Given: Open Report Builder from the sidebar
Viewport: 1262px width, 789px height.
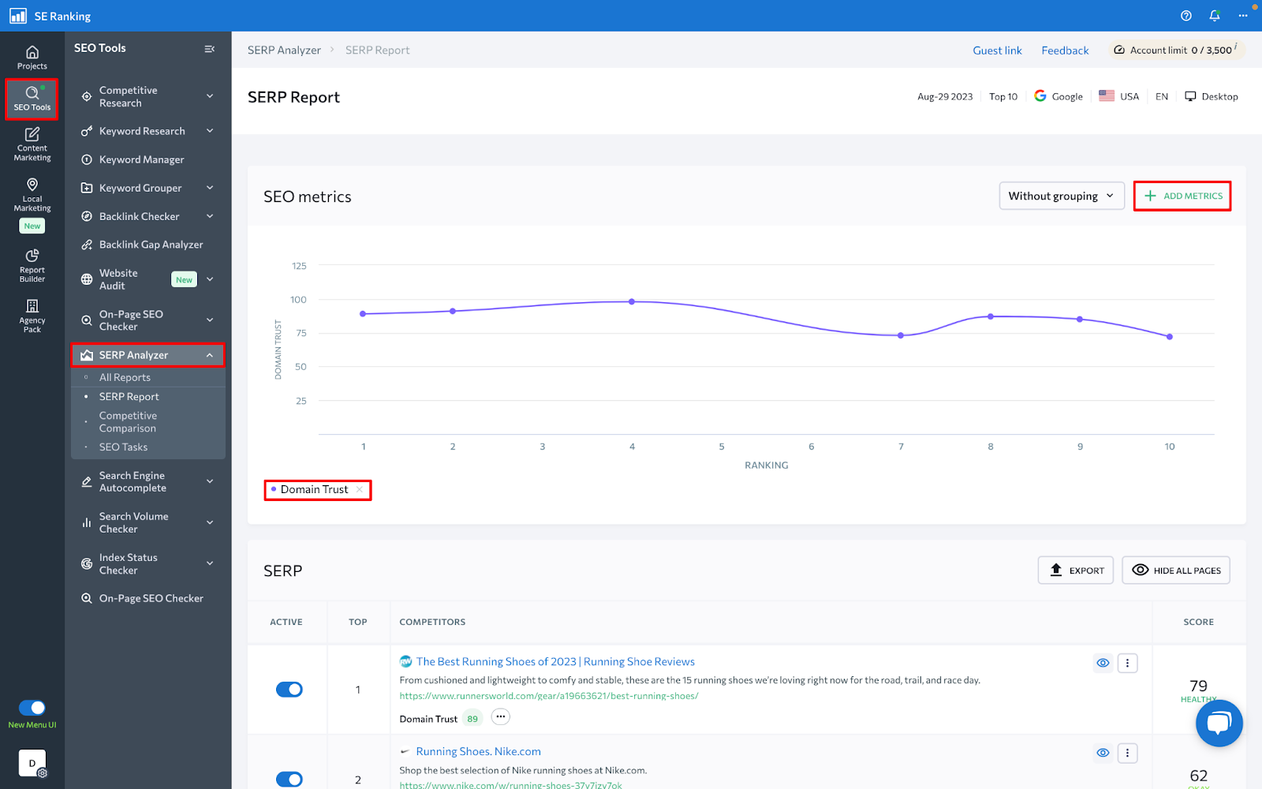Looking at the screenshot, I should pos(32,265).
